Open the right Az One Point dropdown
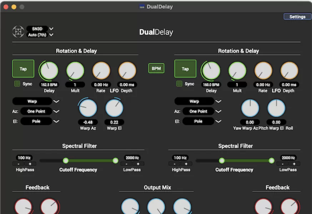 (x=202, y=111)
